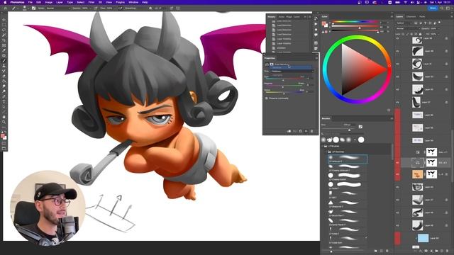Toggle lock transparent pixels
The width and height of the screenshot is (454, 255).
click(403, 34)
